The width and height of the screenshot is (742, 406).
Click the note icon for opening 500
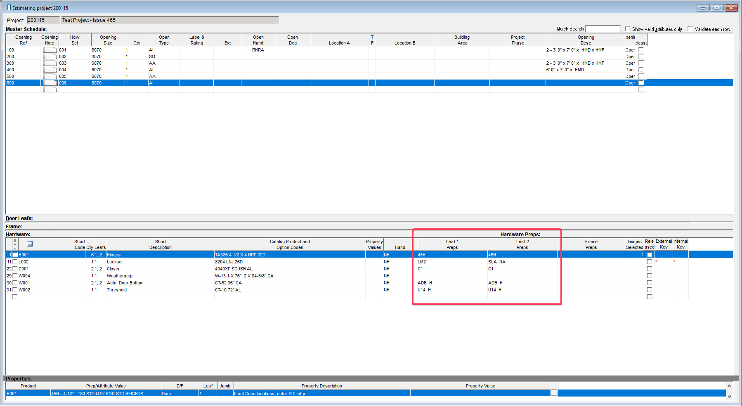50,76
